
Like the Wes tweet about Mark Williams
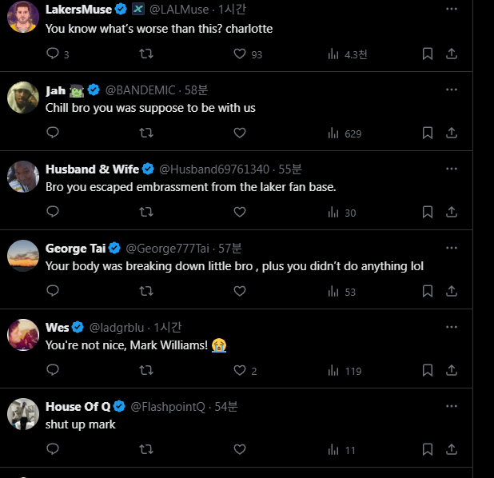239,371
